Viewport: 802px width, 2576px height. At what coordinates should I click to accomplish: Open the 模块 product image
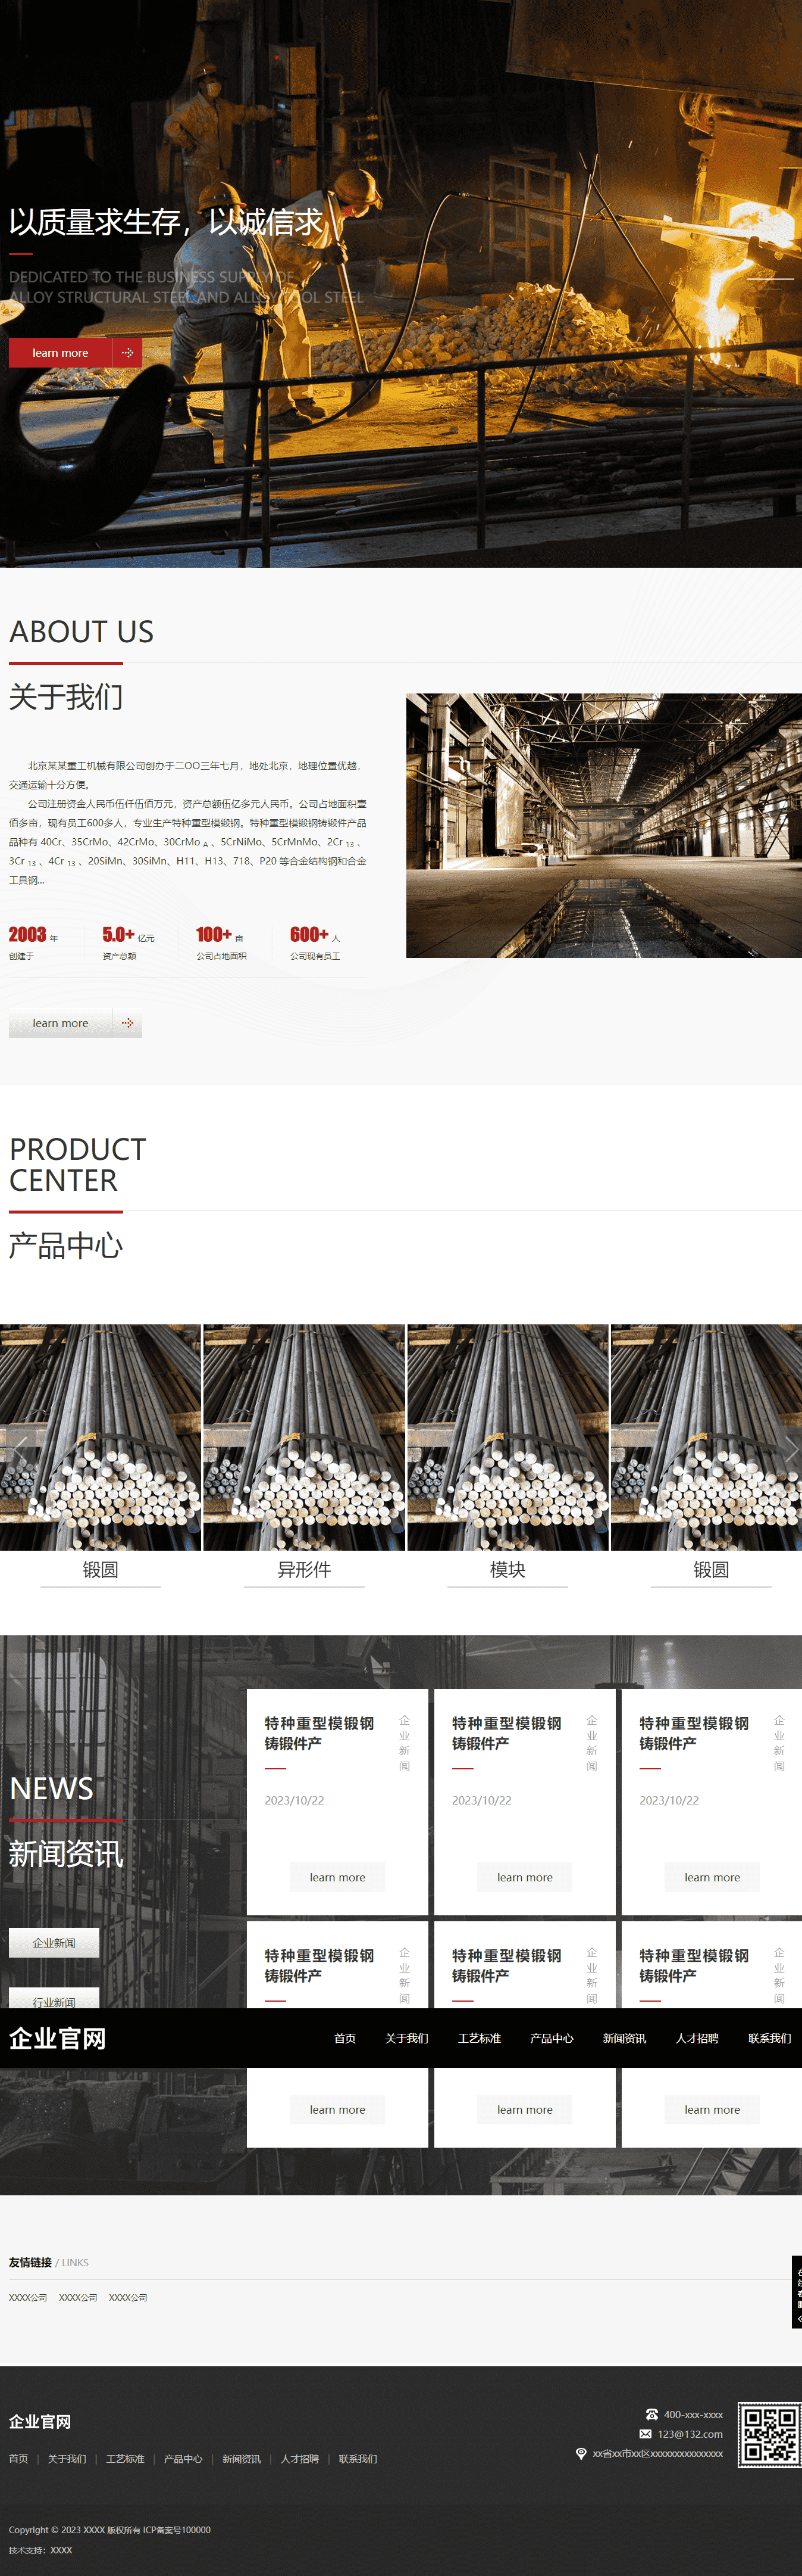507,1437
